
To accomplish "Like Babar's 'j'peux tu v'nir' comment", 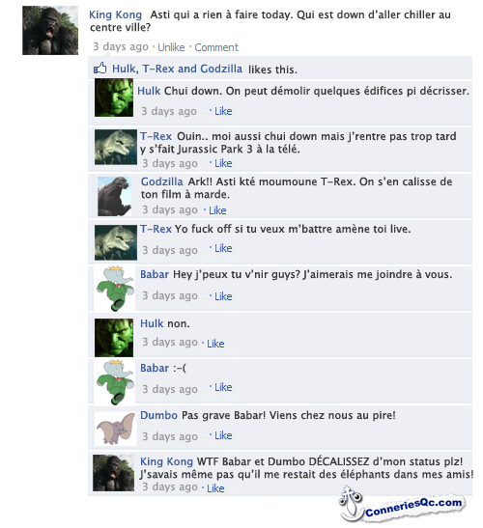I will 223,296.
